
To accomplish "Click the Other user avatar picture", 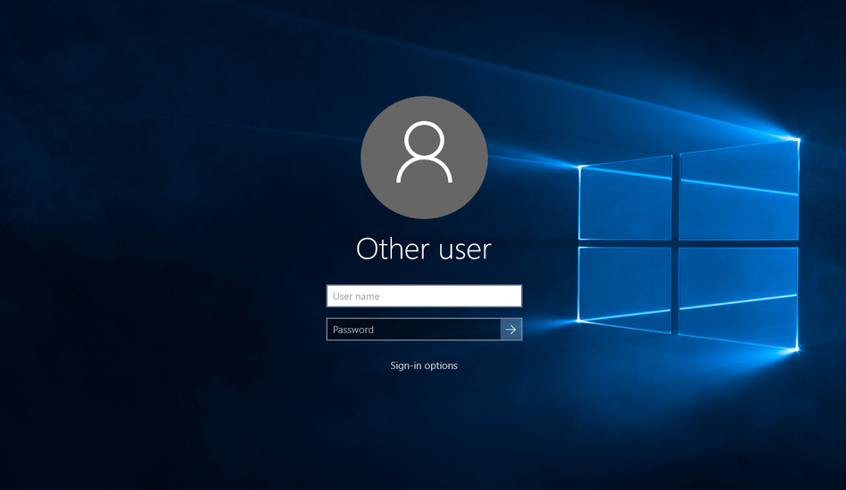I will coord(424,158).
